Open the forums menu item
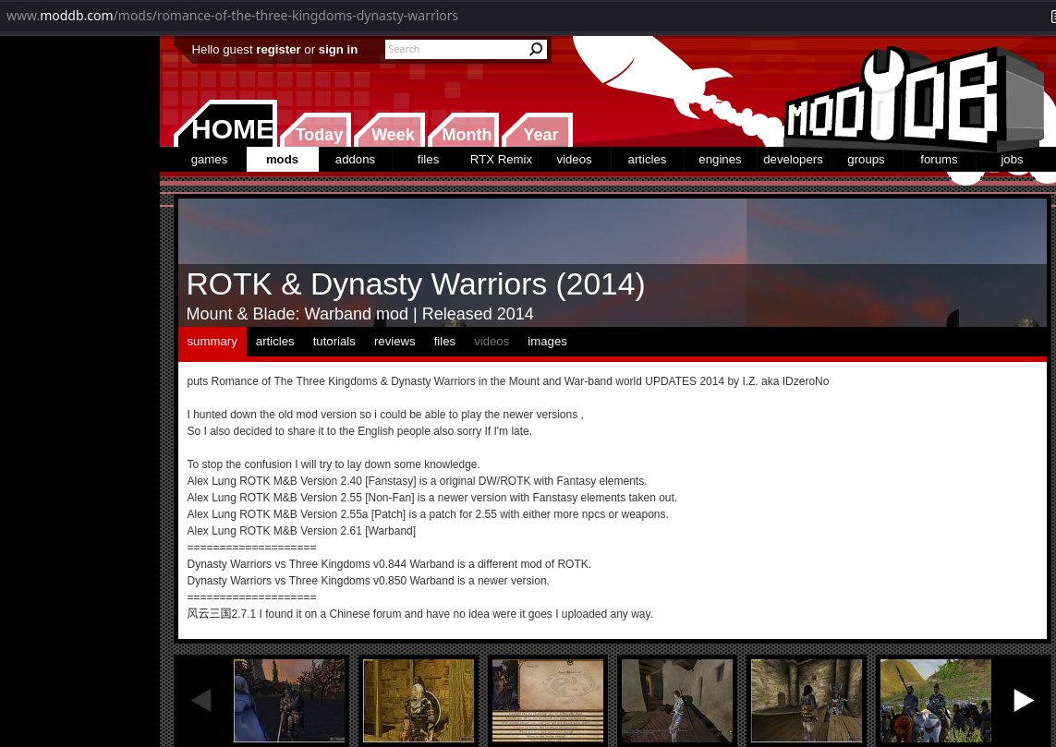Image resolution: width=1056 pixels, height=747 pixels. pyautogui.click(x=939, y=160)
